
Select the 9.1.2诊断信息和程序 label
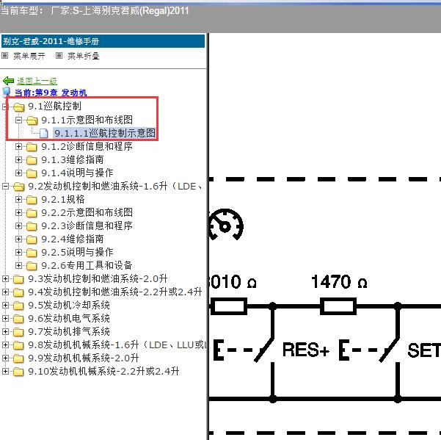[87, 146]
